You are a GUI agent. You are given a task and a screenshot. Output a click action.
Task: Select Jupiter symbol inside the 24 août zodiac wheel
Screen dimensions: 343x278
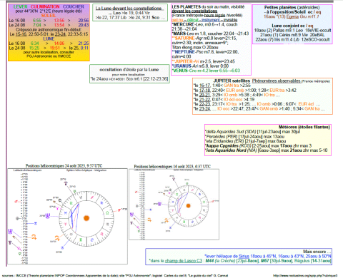pyautogui.click(x=57, y=238)
